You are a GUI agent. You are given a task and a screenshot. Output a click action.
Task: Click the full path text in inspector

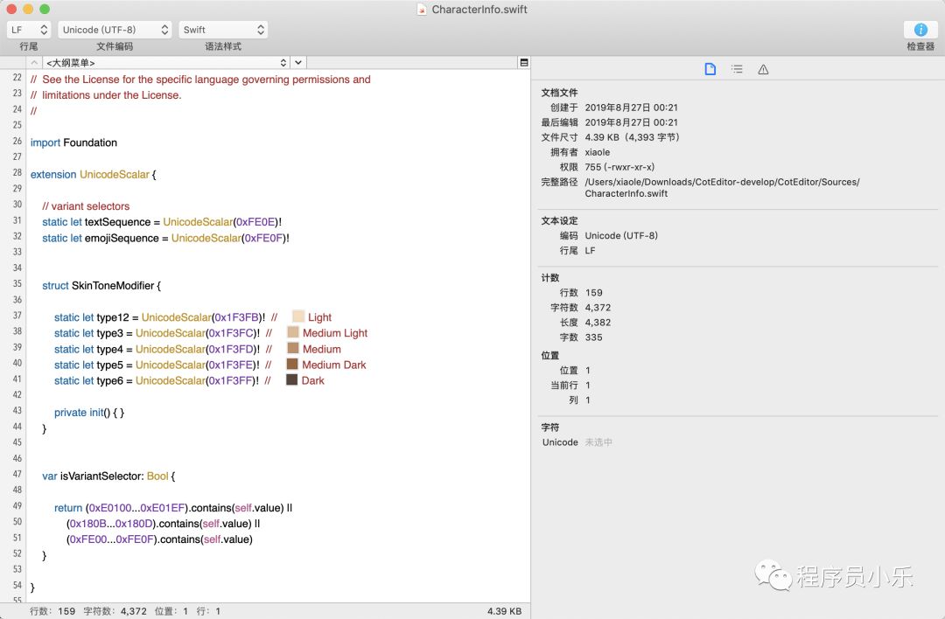tap(722, 187)
